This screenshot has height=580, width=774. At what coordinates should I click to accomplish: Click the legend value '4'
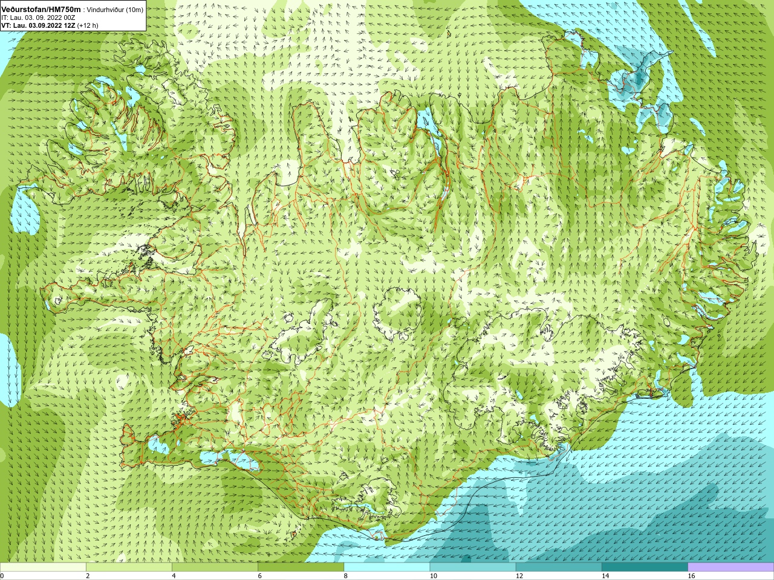[174, 576]
